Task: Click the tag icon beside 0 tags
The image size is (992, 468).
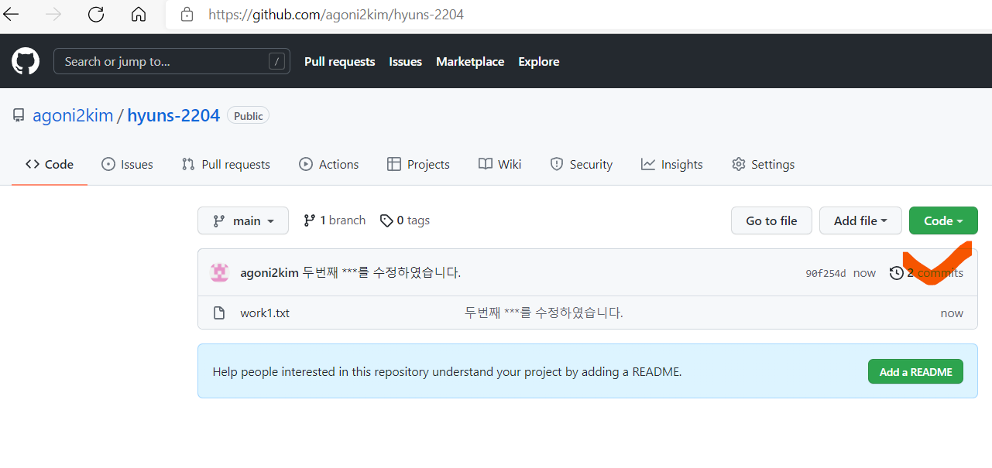Action: (x=386, y=220)
